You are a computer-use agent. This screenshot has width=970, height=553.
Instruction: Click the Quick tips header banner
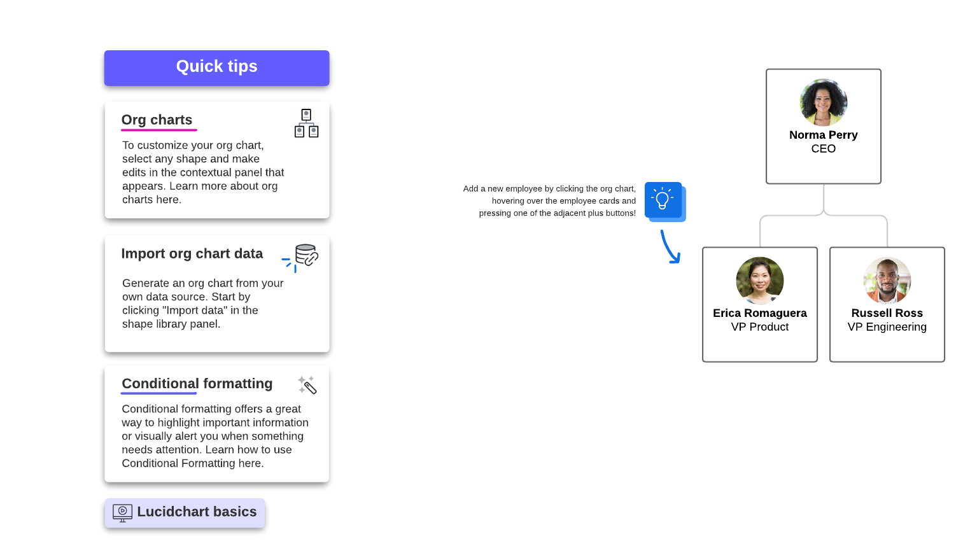216,67
